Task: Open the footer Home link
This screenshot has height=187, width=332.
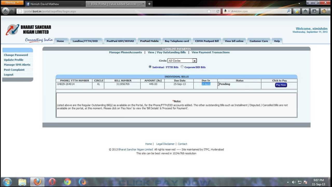Action: click(x=149, y=144)
